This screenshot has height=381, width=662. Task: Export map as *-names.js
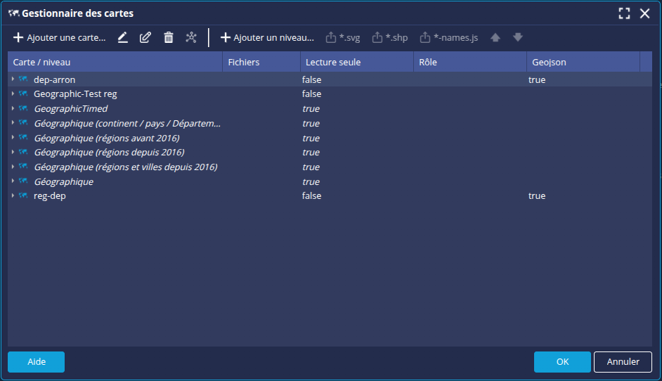click(449, 37)
